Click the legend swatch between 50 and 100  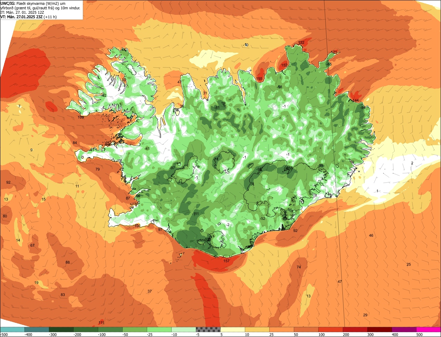click(x=306, y=329)
